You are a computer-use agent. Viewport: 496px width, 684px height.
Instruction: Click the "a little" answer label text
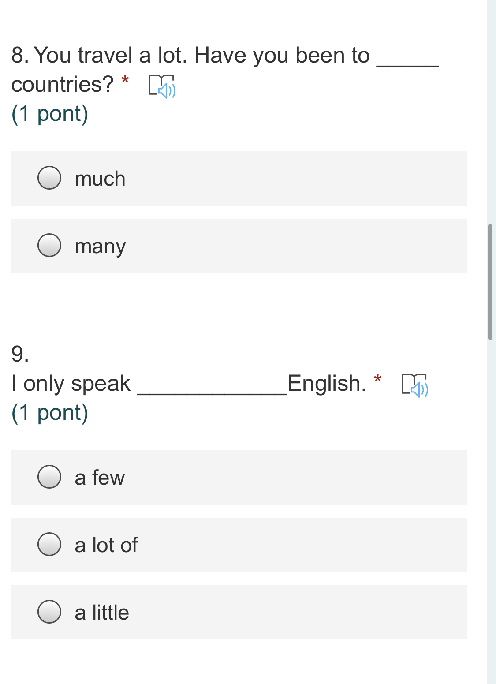coord(102,613)
